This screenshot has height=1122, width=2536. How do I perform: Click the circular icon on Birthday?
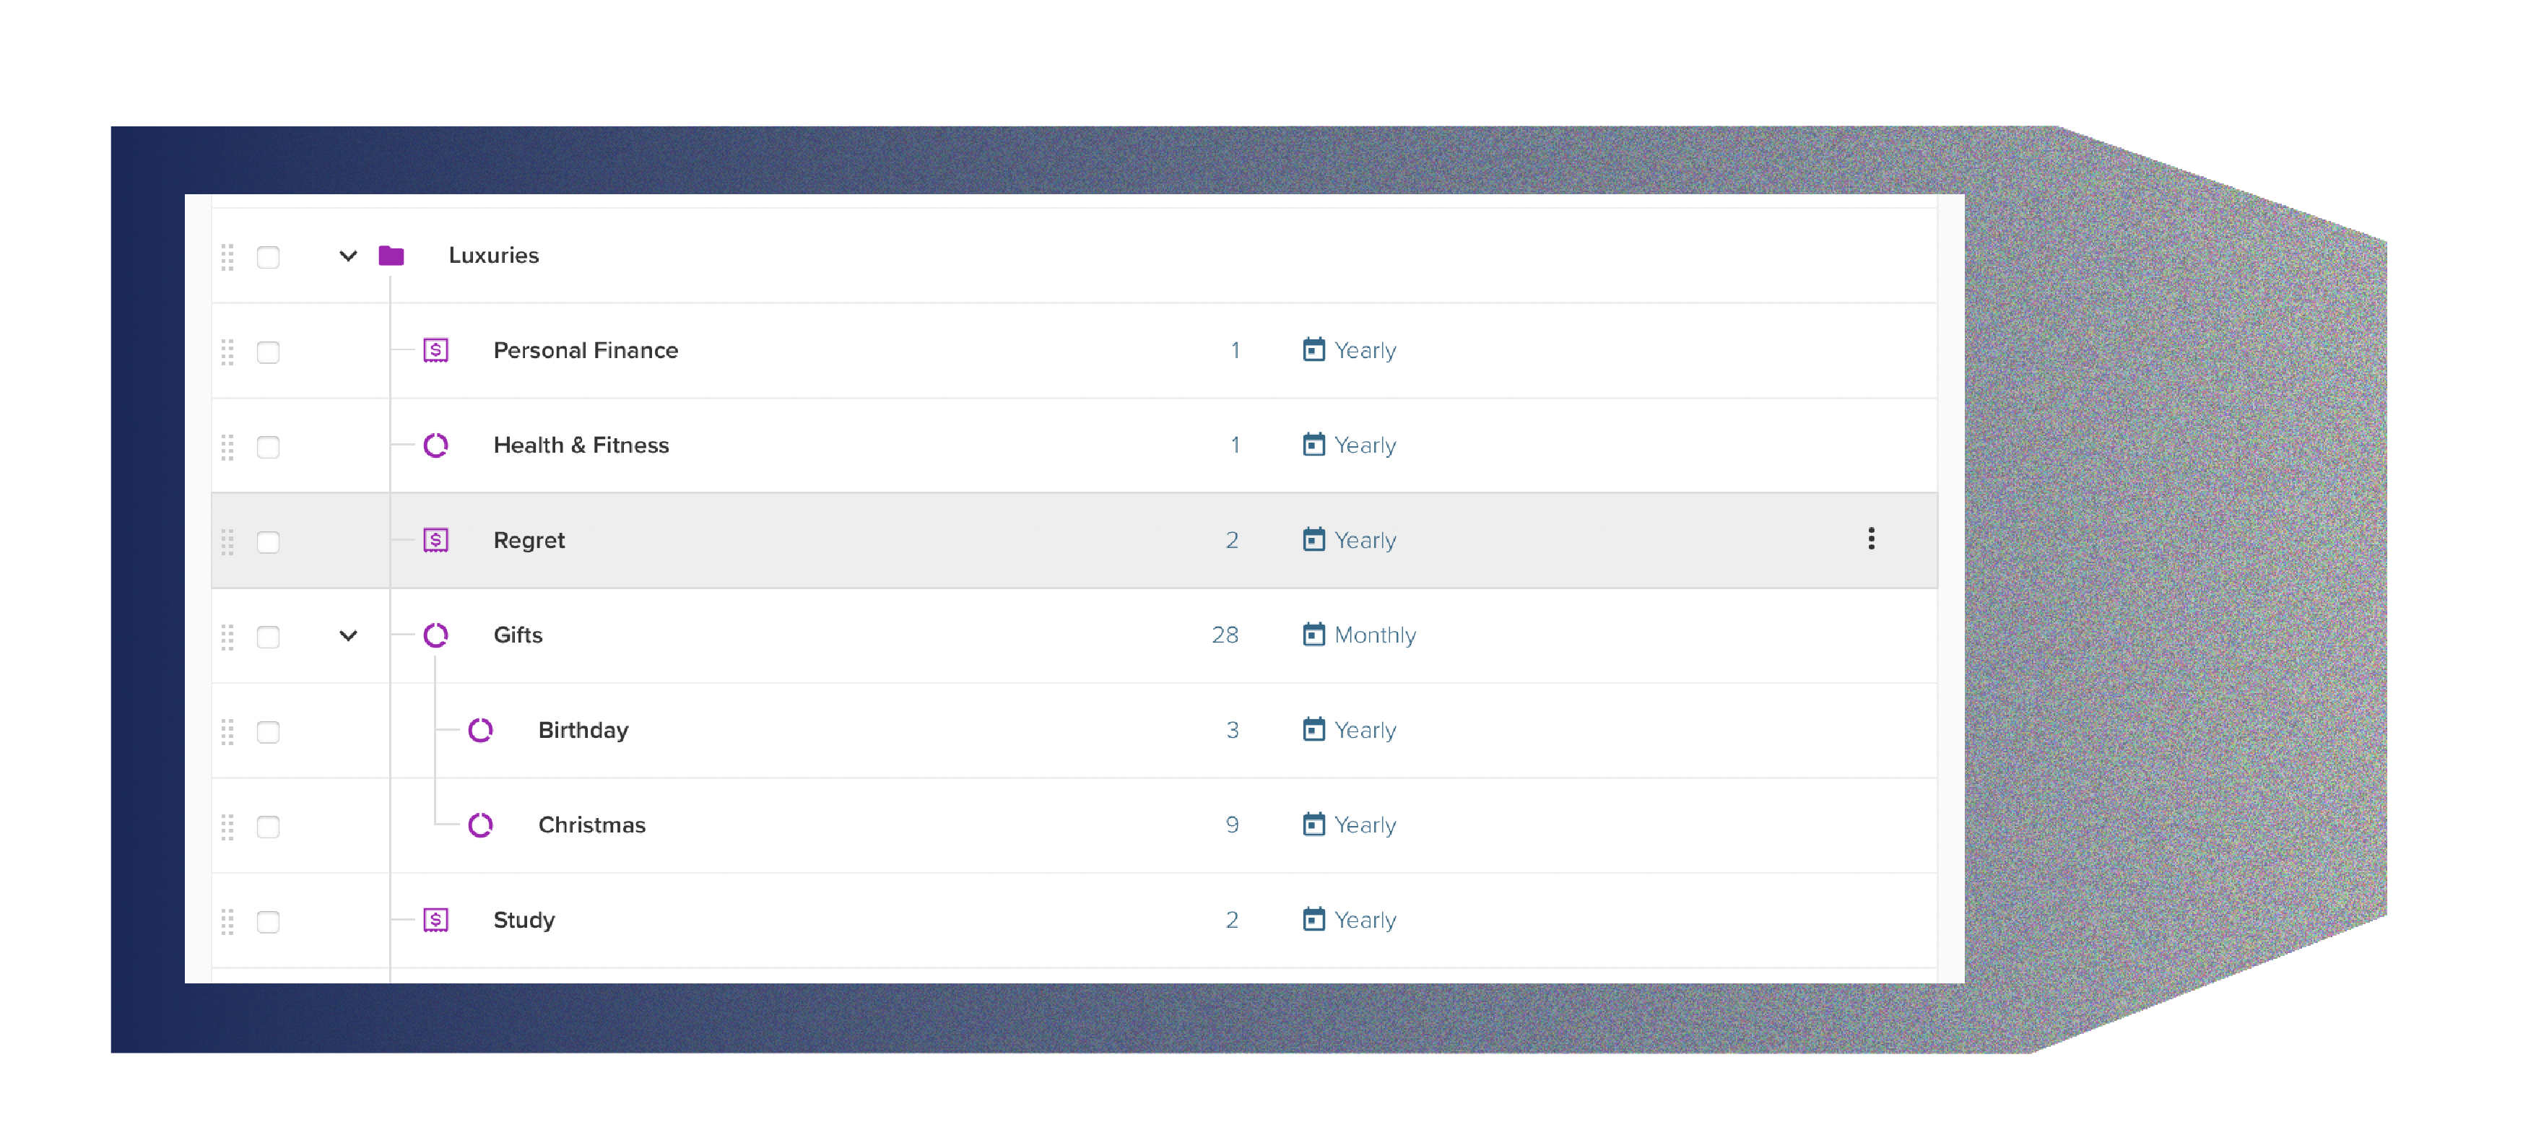482,729
